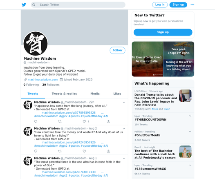Screen dimensions: 215x179
Task: Open the machineswisdom.com profile link
Action: pyautogui.click(x=43, y=80)
